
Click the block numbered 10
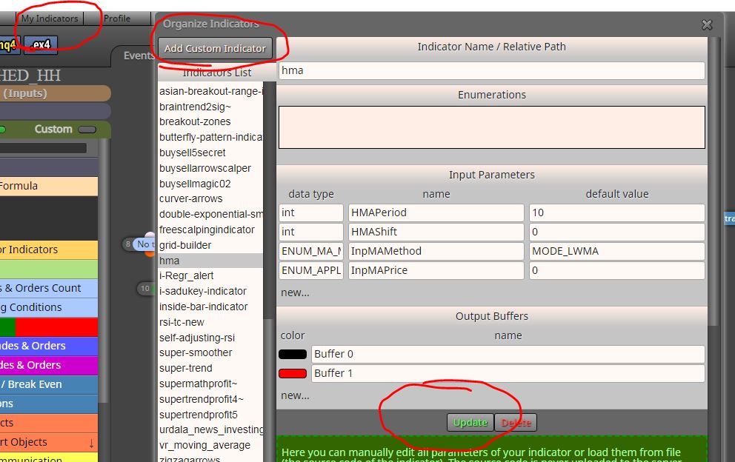tap(146, 289)
